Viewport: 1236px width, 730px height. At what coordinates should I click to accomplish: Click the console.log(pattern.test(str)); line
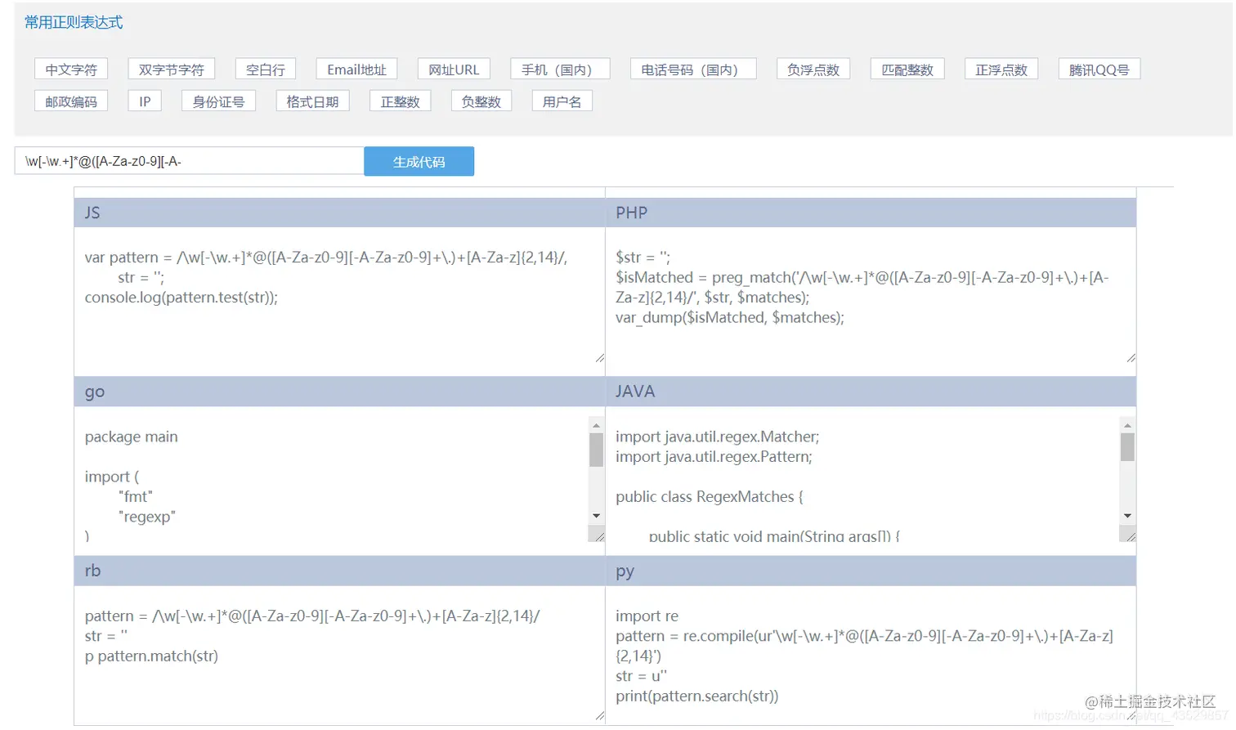click(181, 298)
